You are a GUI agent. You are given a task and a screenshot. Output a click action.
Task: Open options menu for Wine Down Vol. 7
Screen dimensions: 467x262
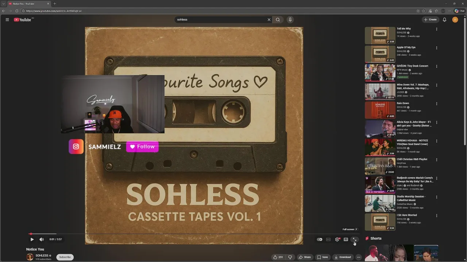pyautogui.click(x=436, y=85)
